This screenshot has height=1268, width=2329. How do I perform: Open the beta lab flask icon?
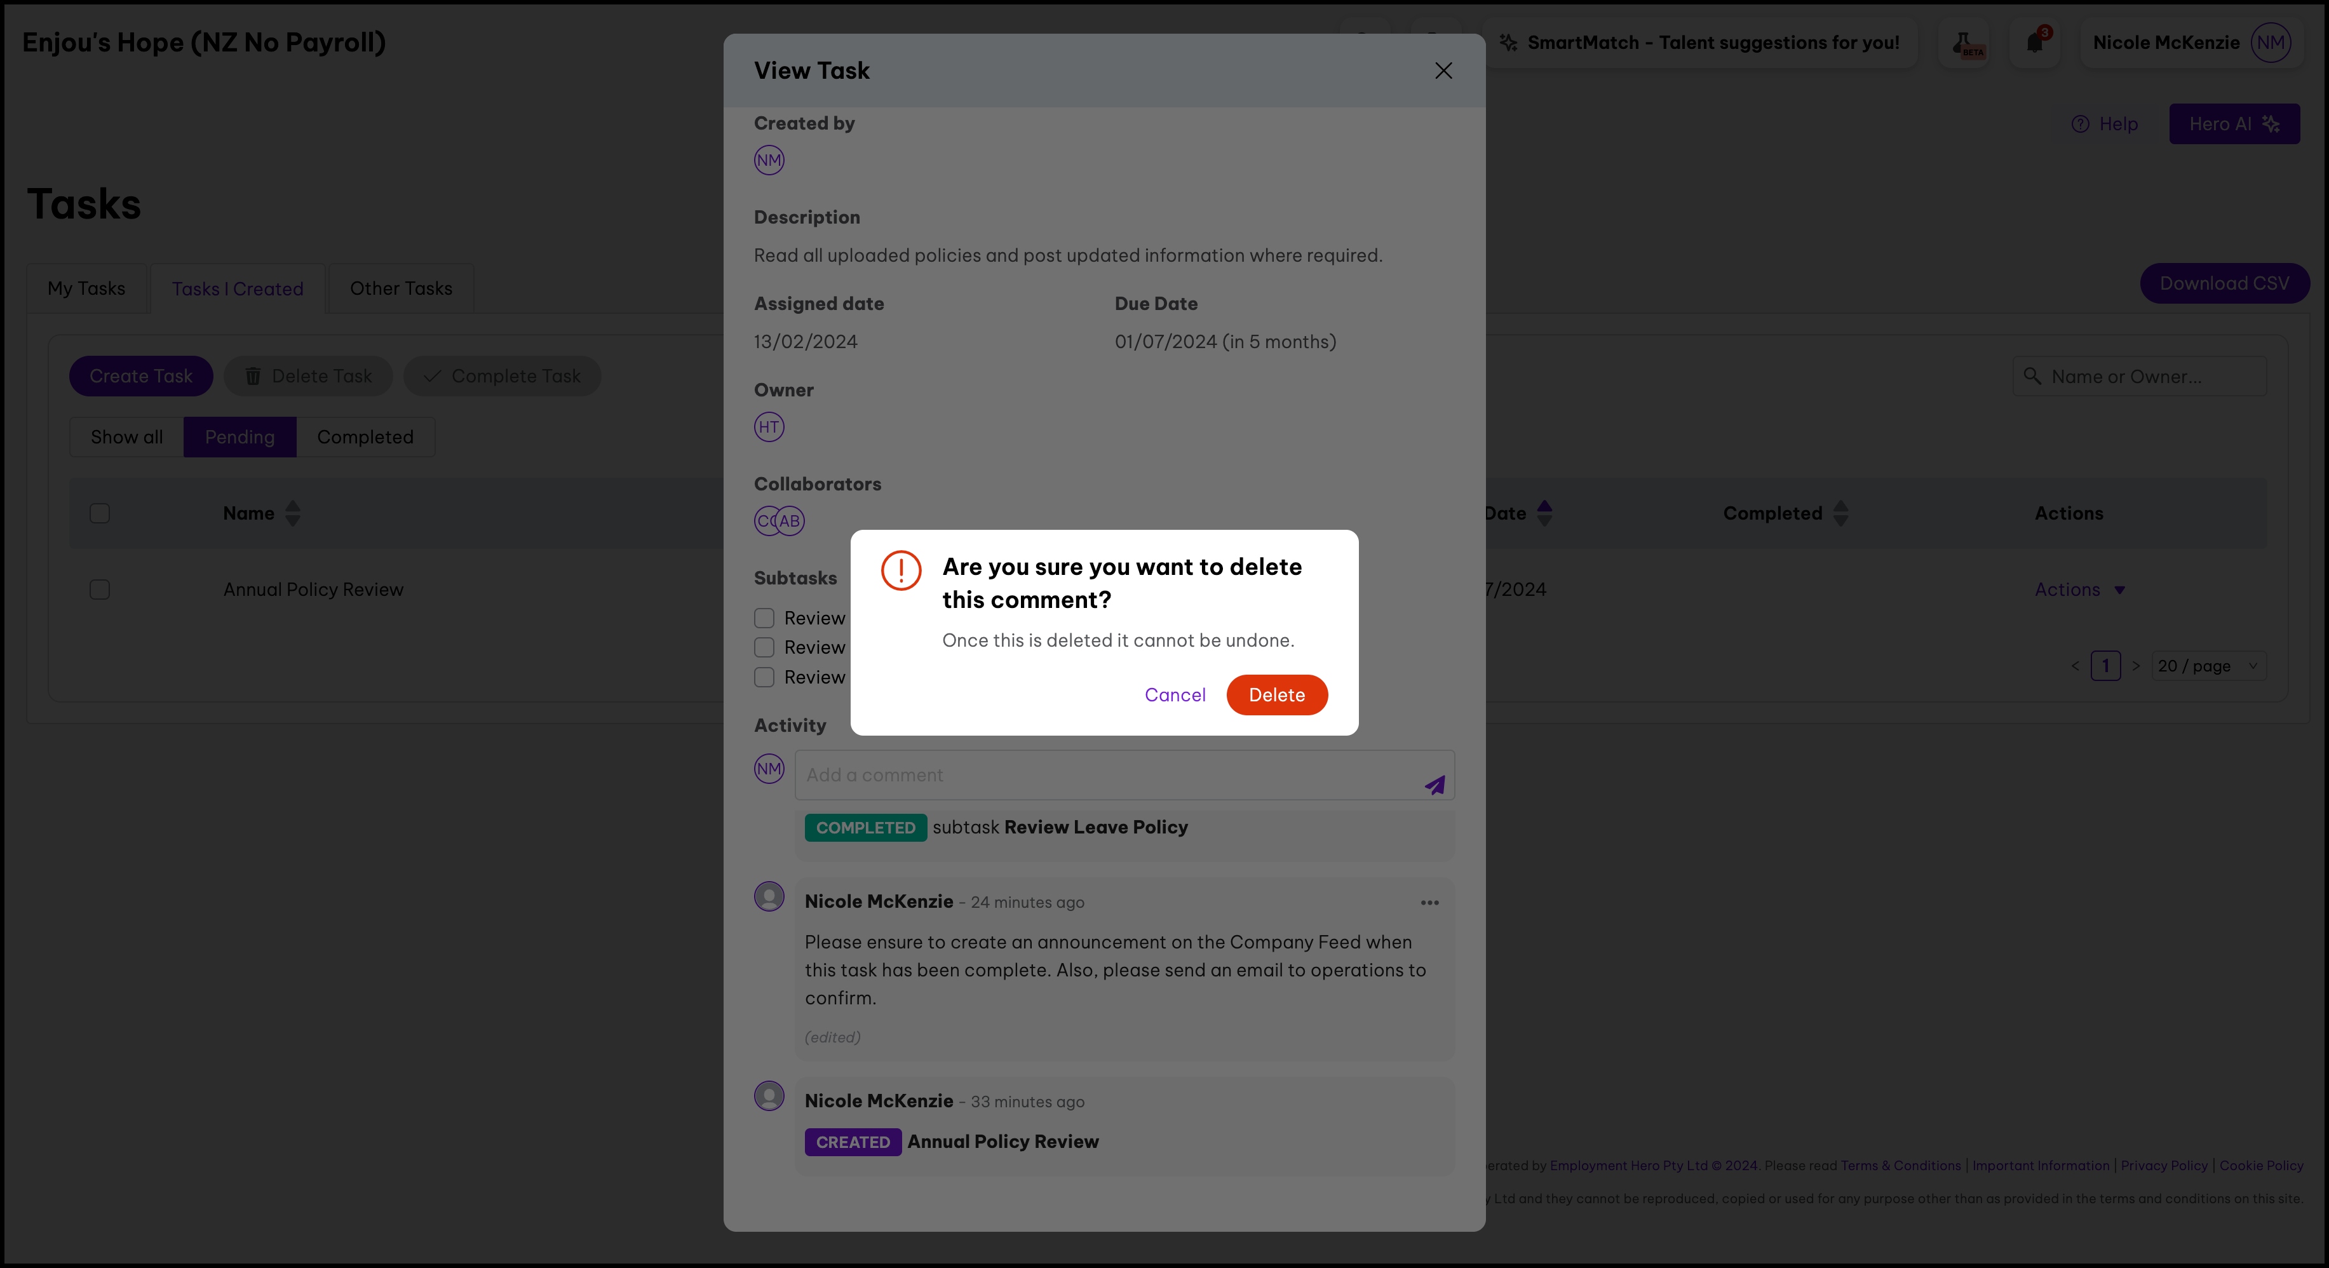tap(1964, 43)
